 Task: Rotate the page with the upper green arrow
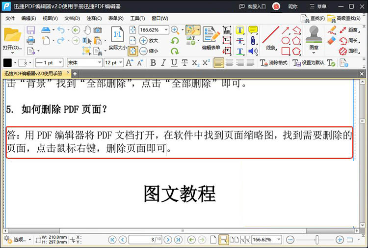[x=175, y=40]
